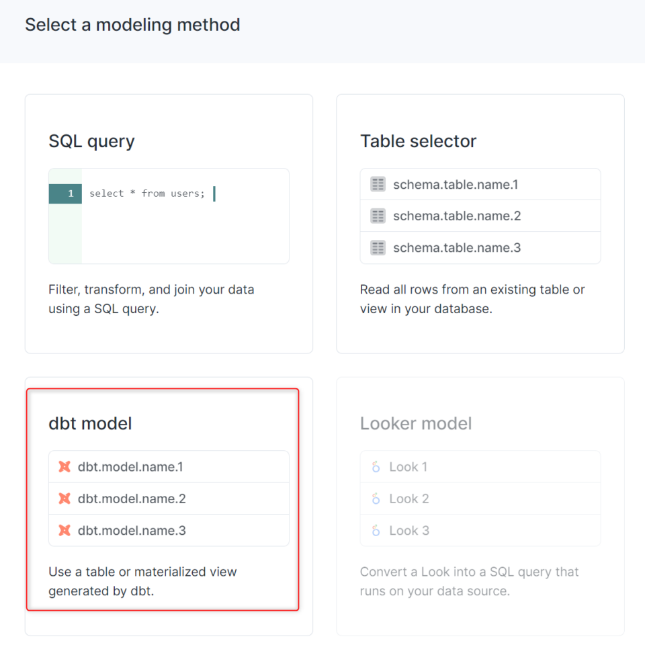Click the table icon beside schema.table.name.1
Viewport: 645px width, 647px height.
click(x=377, y=184)
